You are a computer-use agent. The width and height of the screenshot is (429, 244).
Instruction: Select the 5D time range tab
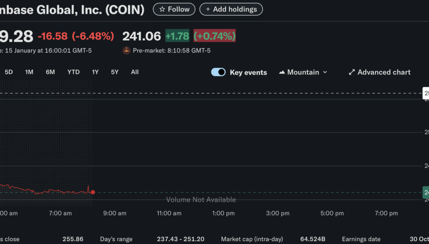click(x=9, y=72)
